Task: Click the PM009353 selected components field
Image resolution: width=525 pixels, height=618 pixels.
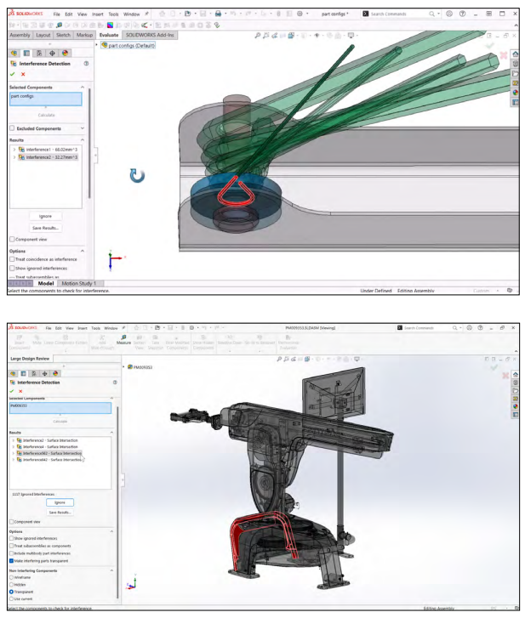Action: point(58,407)
